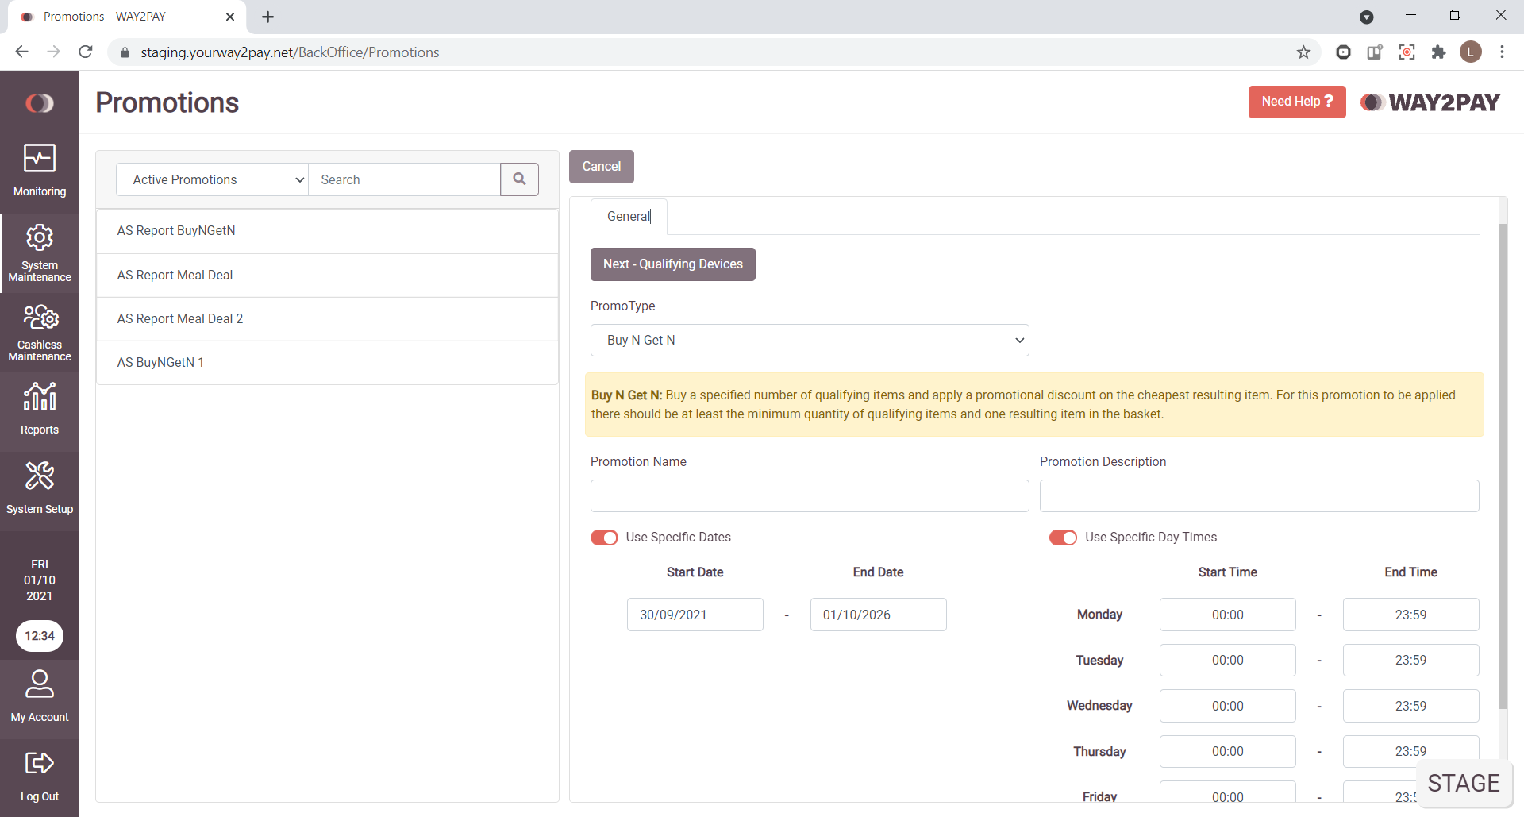Click the browser address bar URL
1524x817 pixels.
(x=290, y=52)
